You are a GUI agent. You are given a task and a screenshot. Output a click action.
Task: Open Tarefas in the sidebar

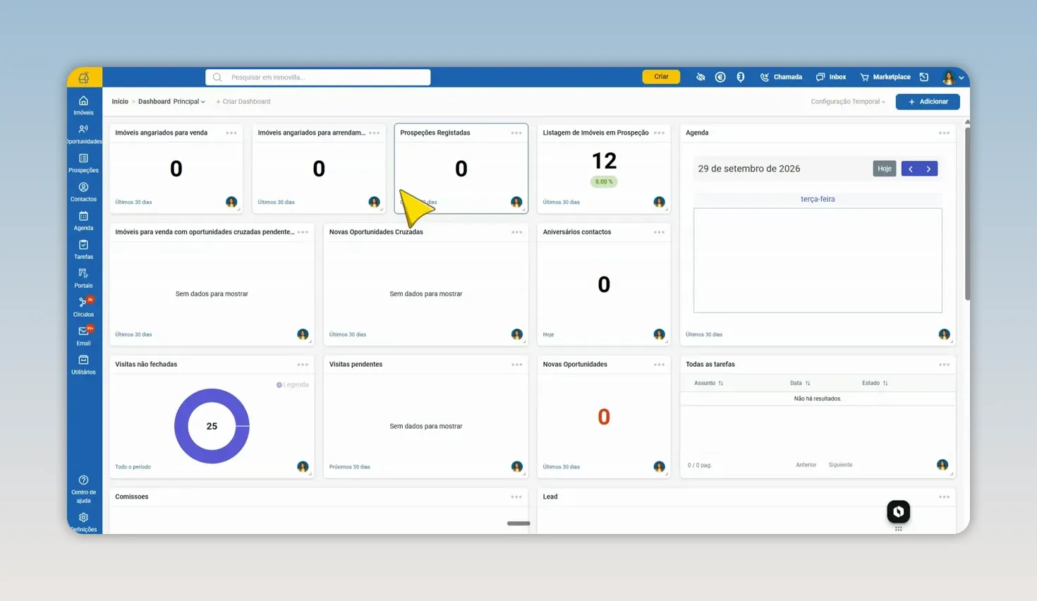coord(83,250)
